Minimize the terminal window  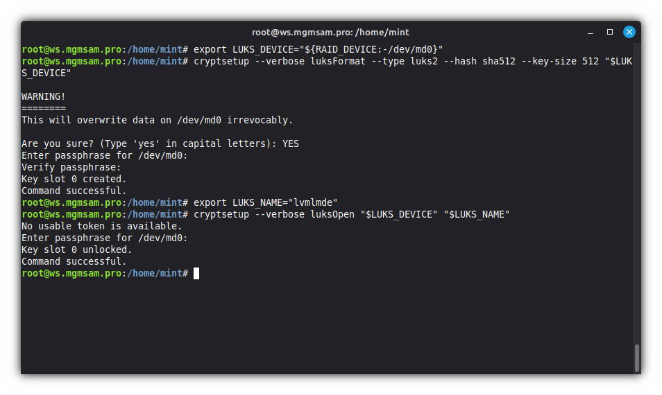coord(591,32)
